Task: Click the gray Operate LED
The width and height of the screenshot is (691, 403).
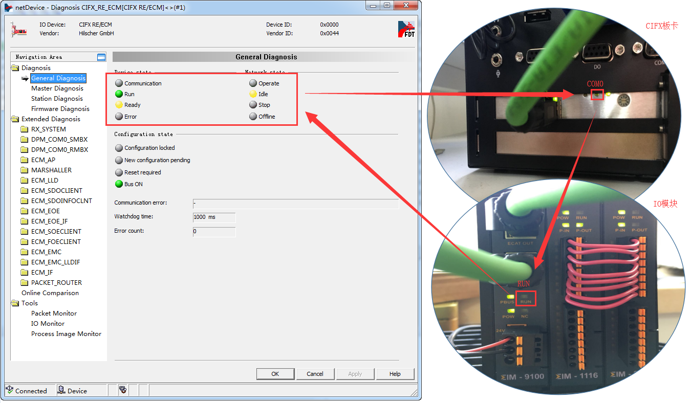Action: click(253, 83)
